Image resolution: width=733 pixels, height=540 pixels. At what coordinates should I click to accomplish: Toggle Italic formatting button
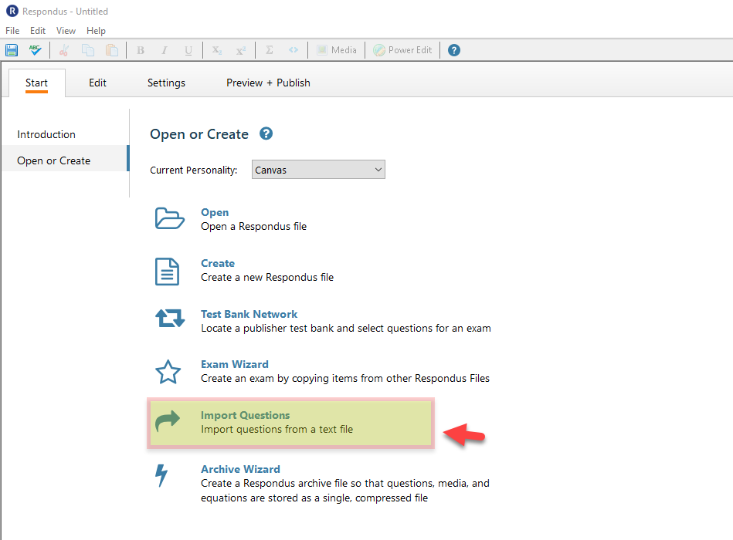click(164, 50)
